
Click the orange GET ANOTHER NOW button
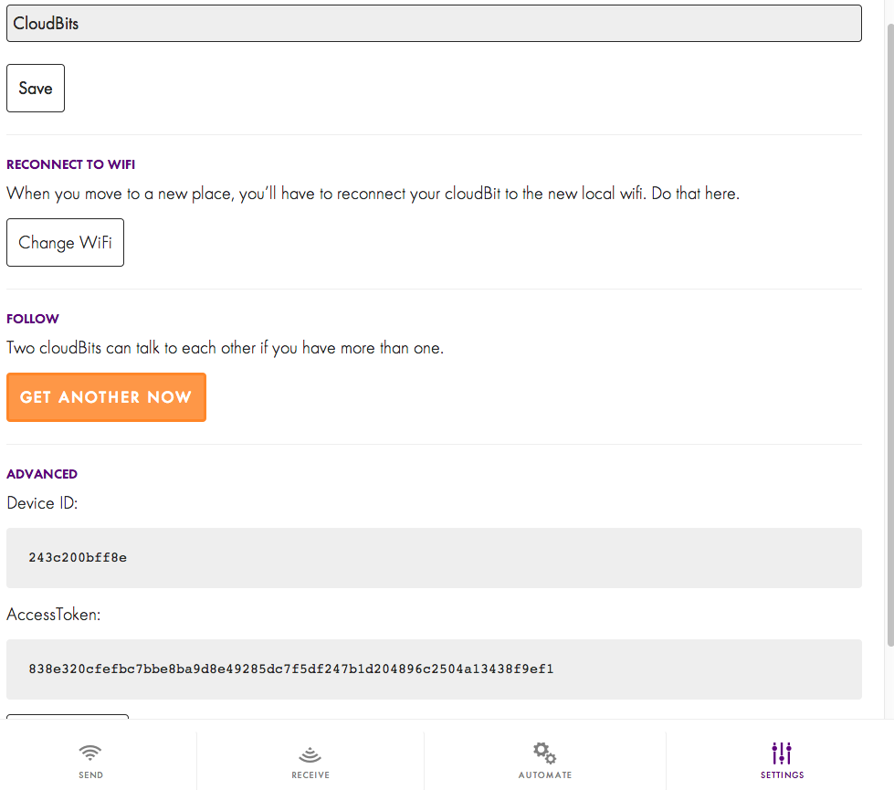tap(106, 397)
